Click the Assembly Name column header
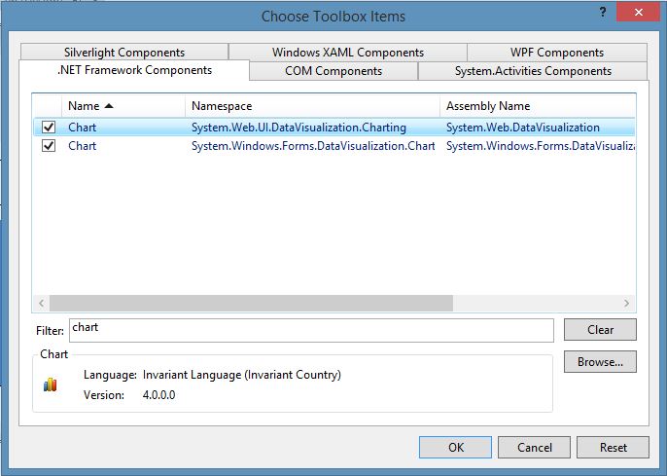 click(538, 105)
